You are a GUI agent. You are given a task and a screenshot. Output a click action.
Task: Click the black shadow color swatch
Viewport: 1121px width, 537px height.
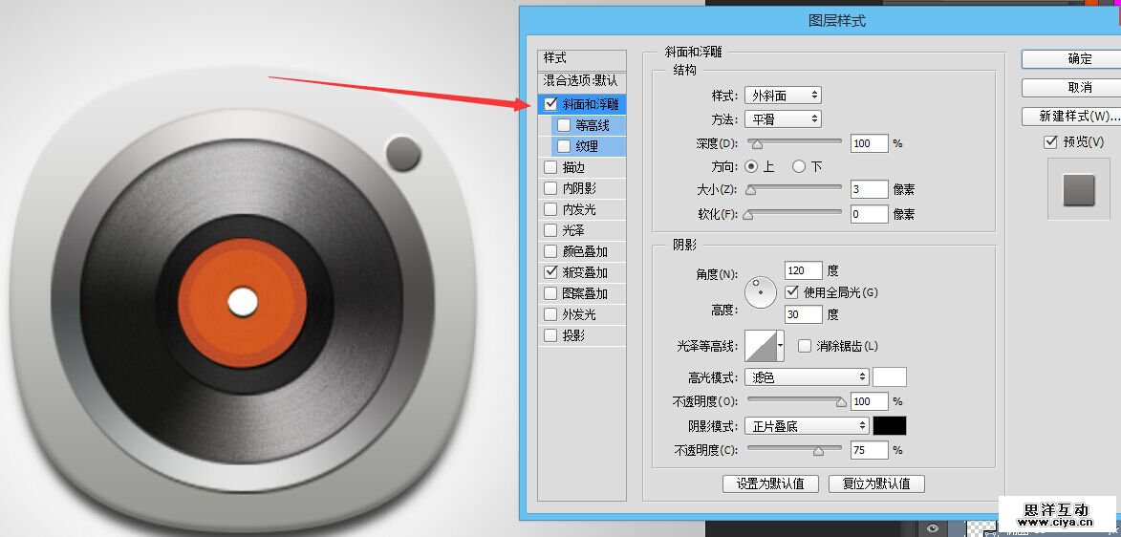pyautogui.click(x=890, y=425)
